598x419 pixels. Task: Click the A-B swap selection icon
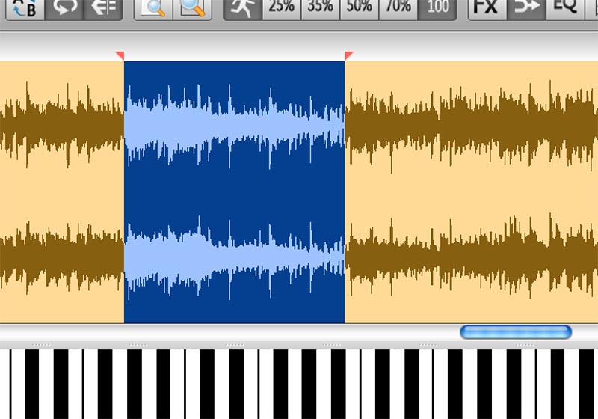pos(25,8)
